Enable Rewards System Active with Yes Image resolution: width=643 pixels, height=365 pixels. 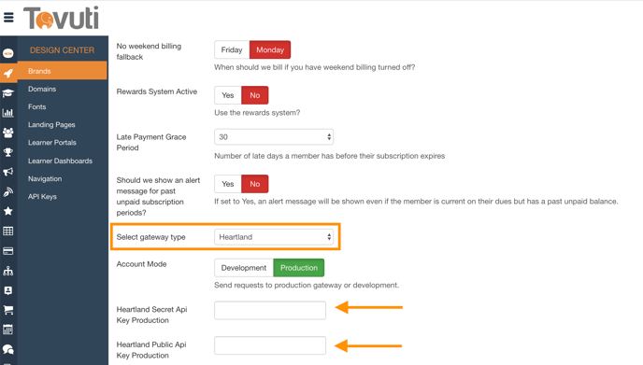click(x=228, y=95)
